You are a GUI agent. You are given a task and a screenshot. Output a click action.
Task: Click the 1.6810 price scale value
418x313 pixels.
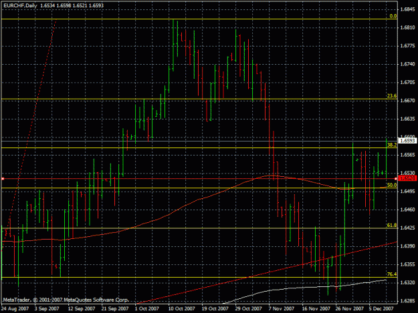click(408, 27)
